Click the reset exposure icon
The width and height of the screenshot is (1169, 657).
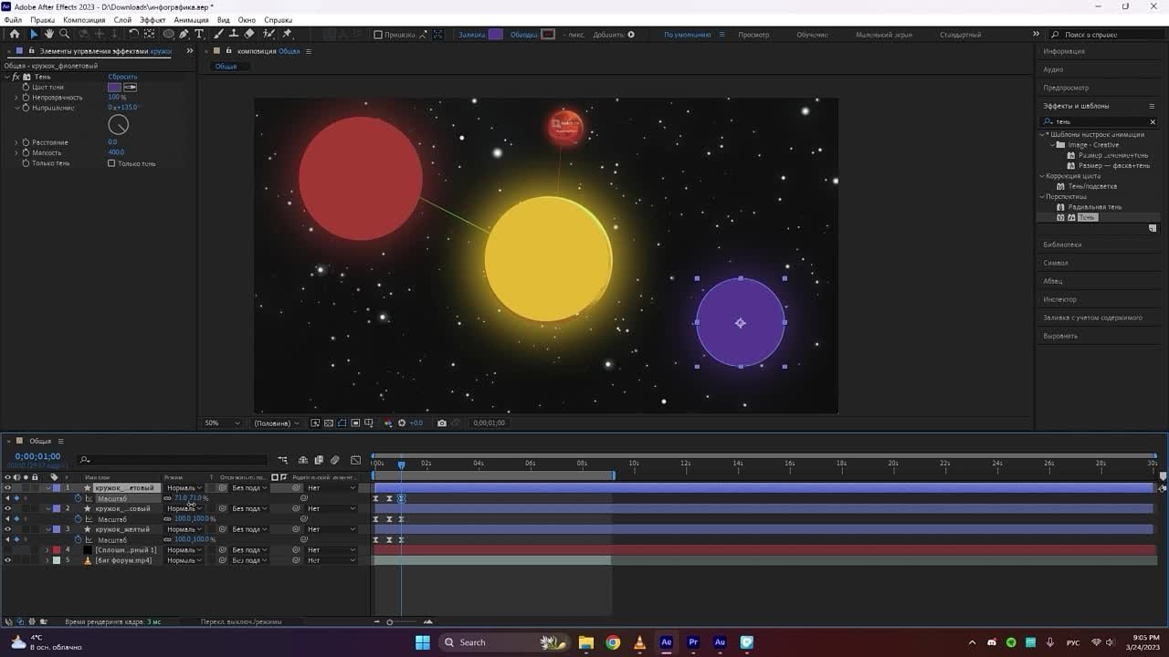(x=401, y=423)
